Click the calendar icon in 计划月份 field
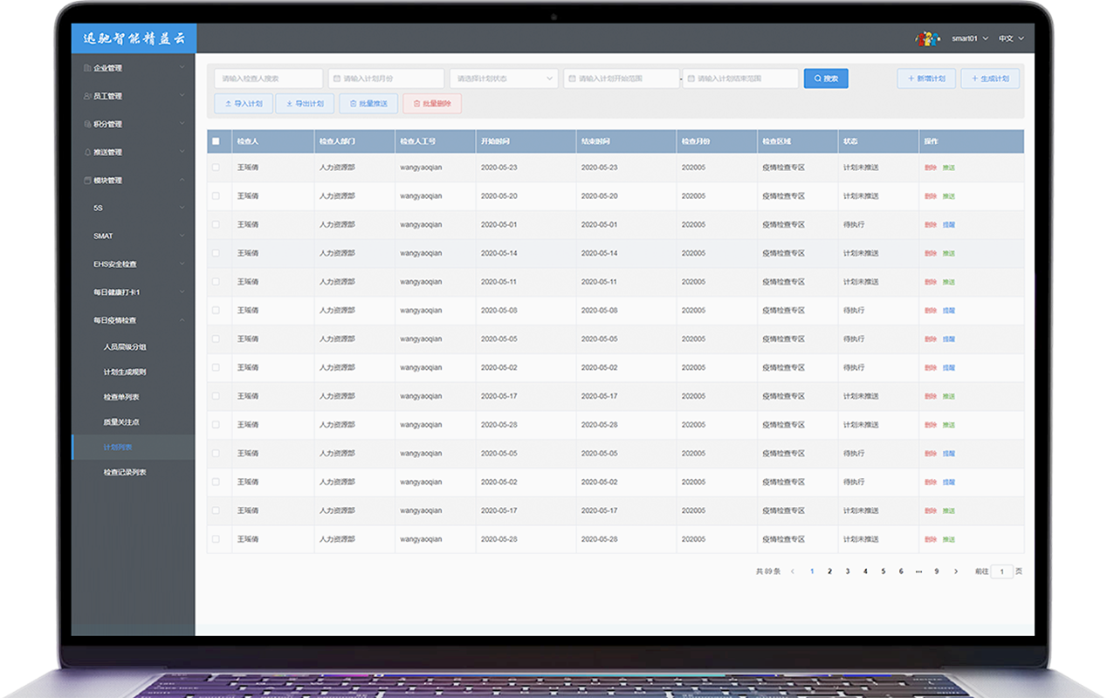 point(337,79)
